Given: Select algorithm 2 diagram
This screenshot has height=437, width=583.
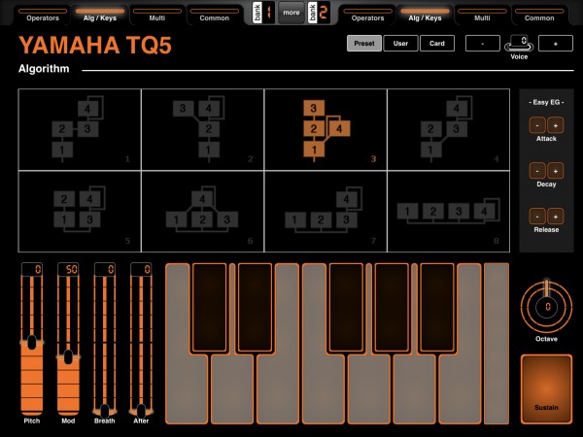Looking at the screenshot, I should pos(203,130).
